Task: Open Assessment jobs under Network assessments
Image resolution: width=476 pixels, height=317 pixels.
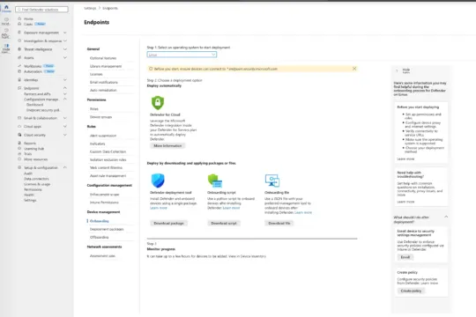Action: [x=102, y=256]
